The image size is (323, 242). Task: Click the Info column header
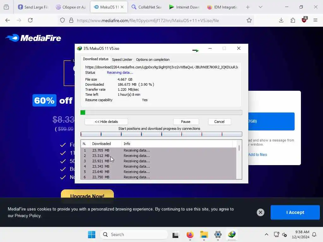pyautogui.click(x=177, y=144)
